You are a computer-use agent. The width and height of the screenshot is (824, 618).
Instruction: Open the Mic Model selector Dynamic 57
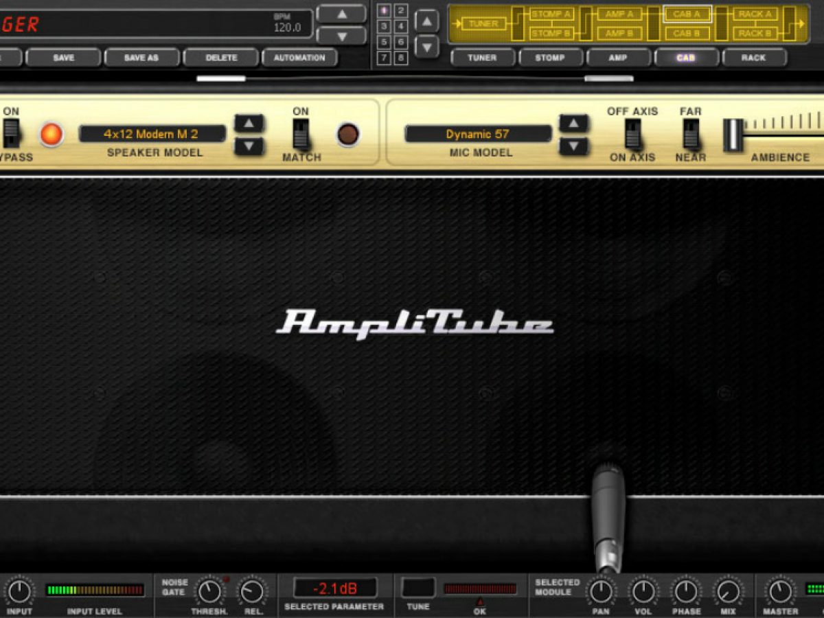click(478, 134)
